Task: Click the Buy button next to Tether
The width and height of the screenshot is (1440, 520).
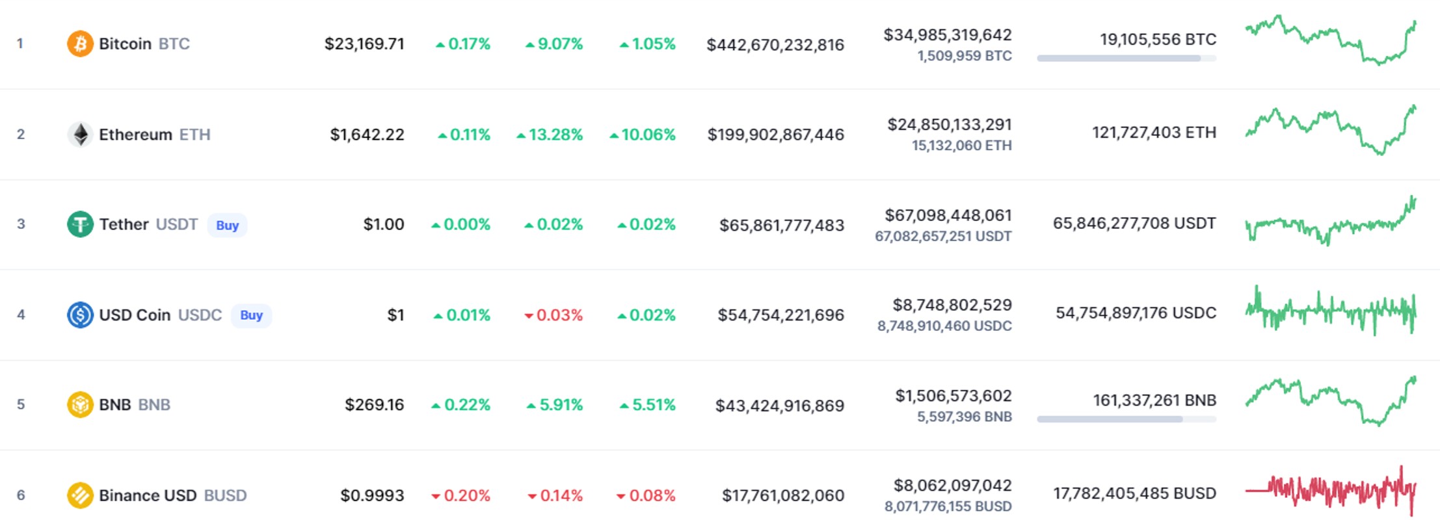Action: [x=227, y=225]
